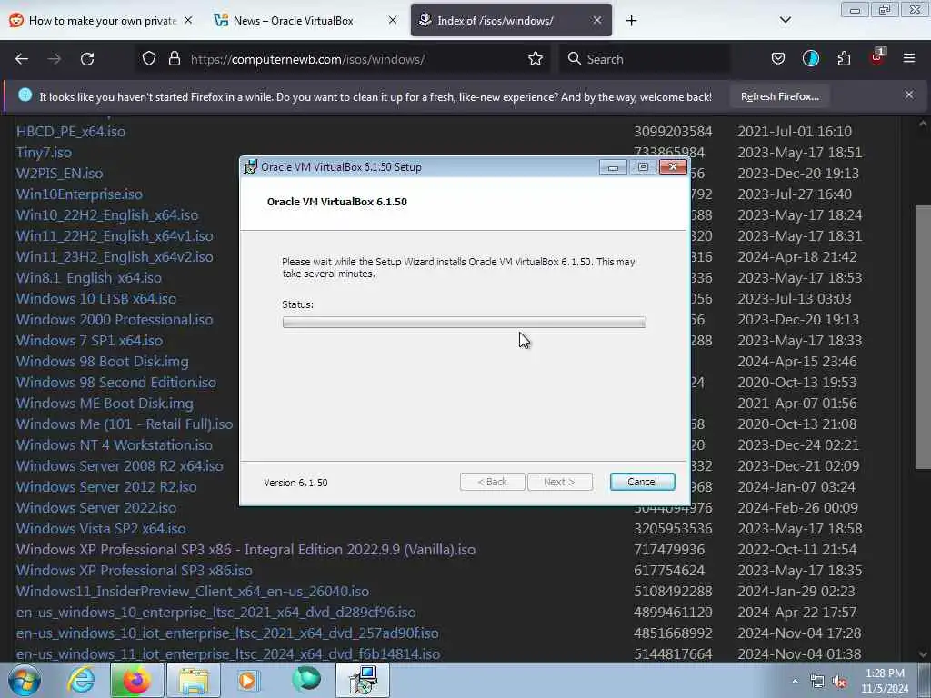This screenshot has height=698, width=931.
Task: Click Windows 2000 Professional.iso link
Action: click(x=114, y=319)
